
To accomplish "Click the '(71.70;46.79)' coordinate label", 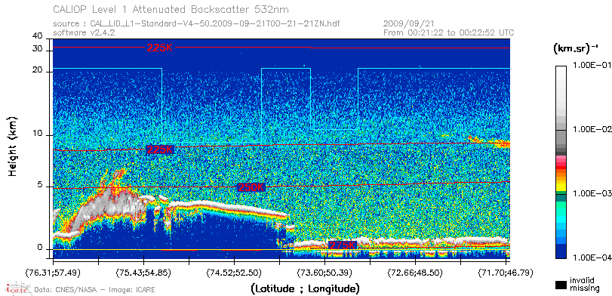I will [x=506, y=272].
